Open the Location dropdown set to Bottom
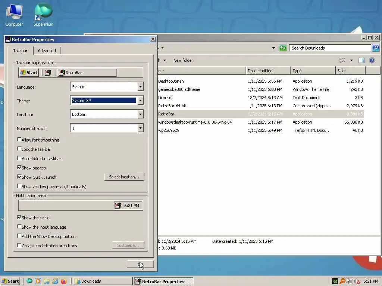 click(140, 114)
